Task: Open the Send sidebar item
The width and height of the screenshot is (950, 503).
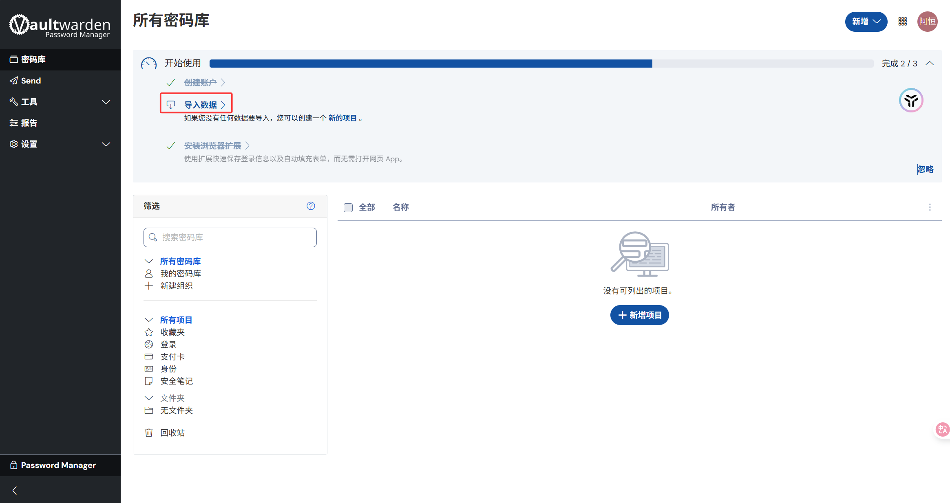Action: click(60, 81)
